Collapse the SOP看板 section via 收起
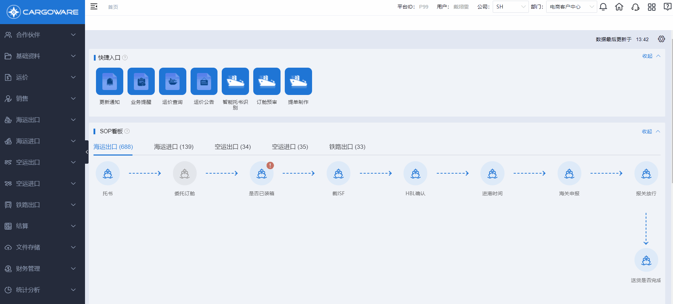Screen dimensions: 673x304 (651, 131)
